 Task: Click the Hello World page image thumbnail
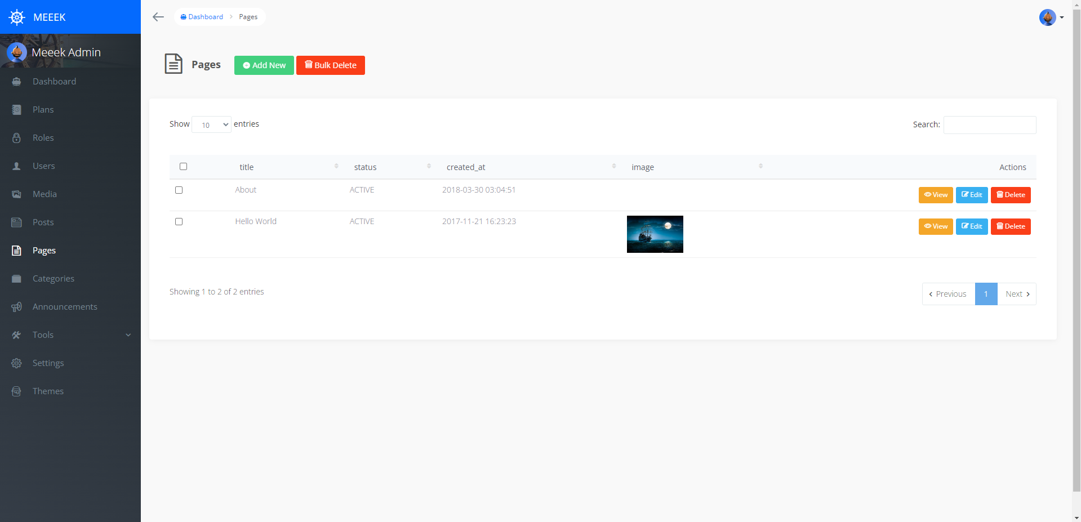click(654, 234)
